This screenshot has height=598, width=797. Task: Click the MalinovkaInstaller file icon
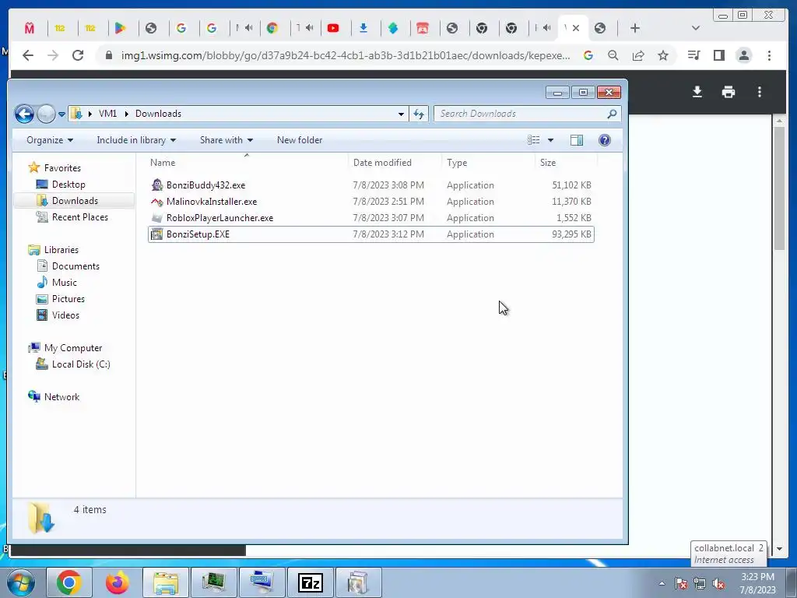coord(157,202)
